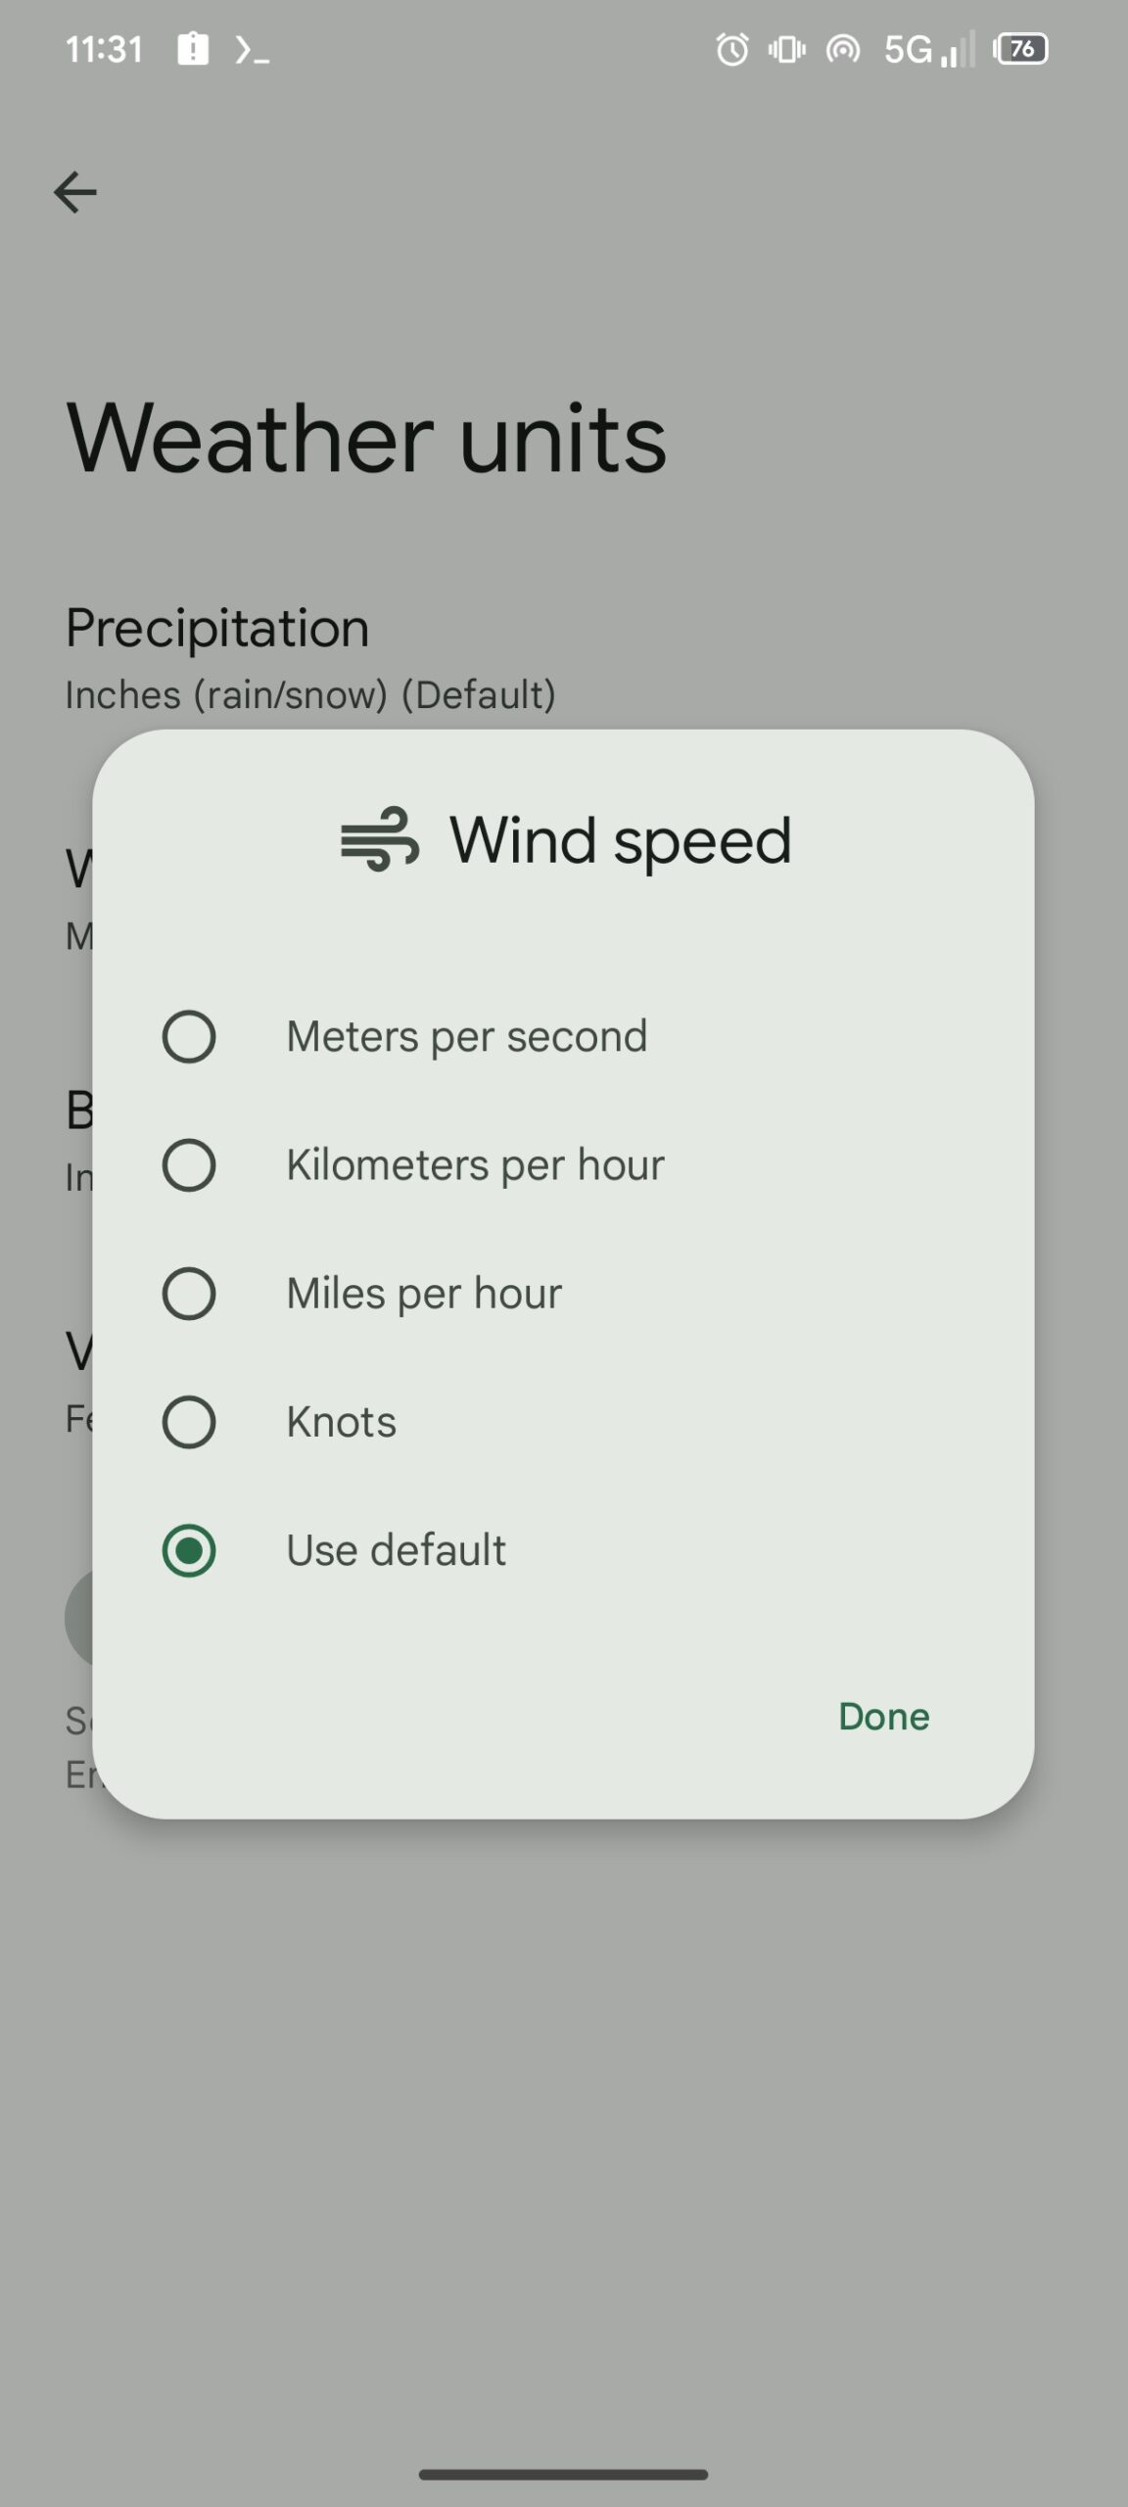The image size is (1128, 2507).
Task: Tap the alarm clock status icon
Action: [731, 49]
